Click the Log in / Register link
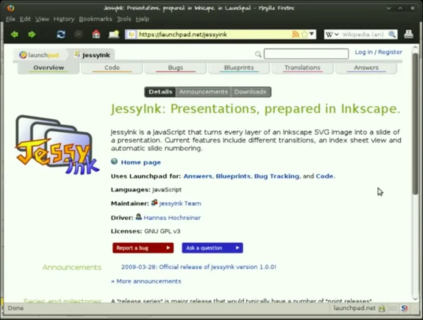This screenshot has width=423, height=320. 378,52
